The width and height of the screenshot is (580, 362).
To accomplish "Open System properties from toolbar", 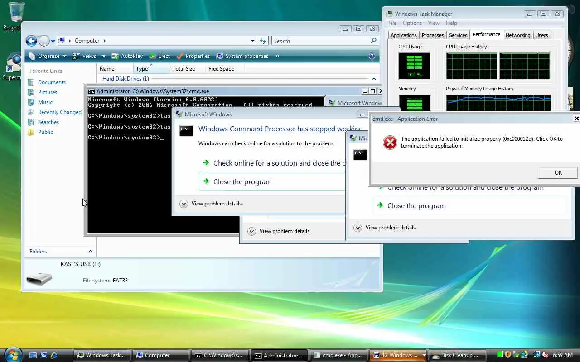I will (242, 56).
